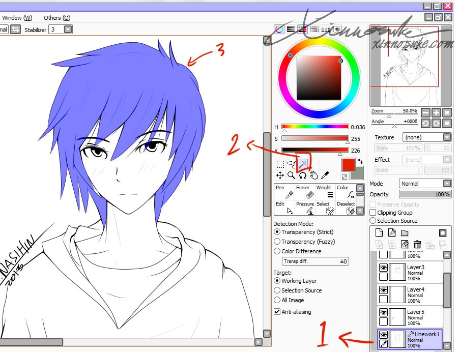Set target to All Image
The width and height of the screenshot is (459, 352).
(x=277, y=300)
